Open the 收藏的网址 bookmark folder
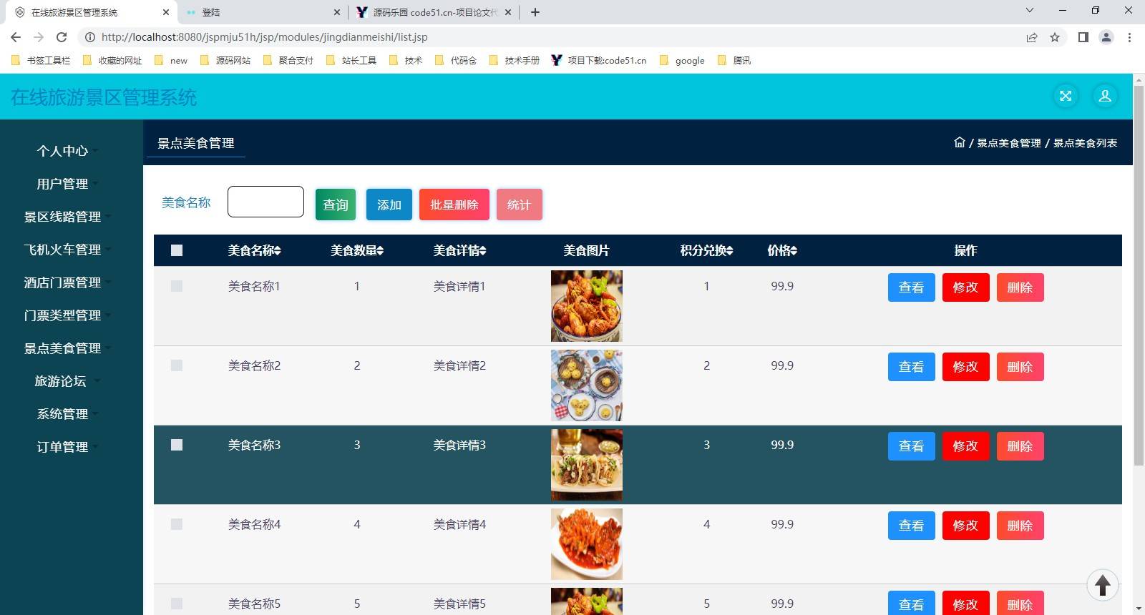Image resolution: width=1145 pixels, height=615 pixels. tap(112, 61)
